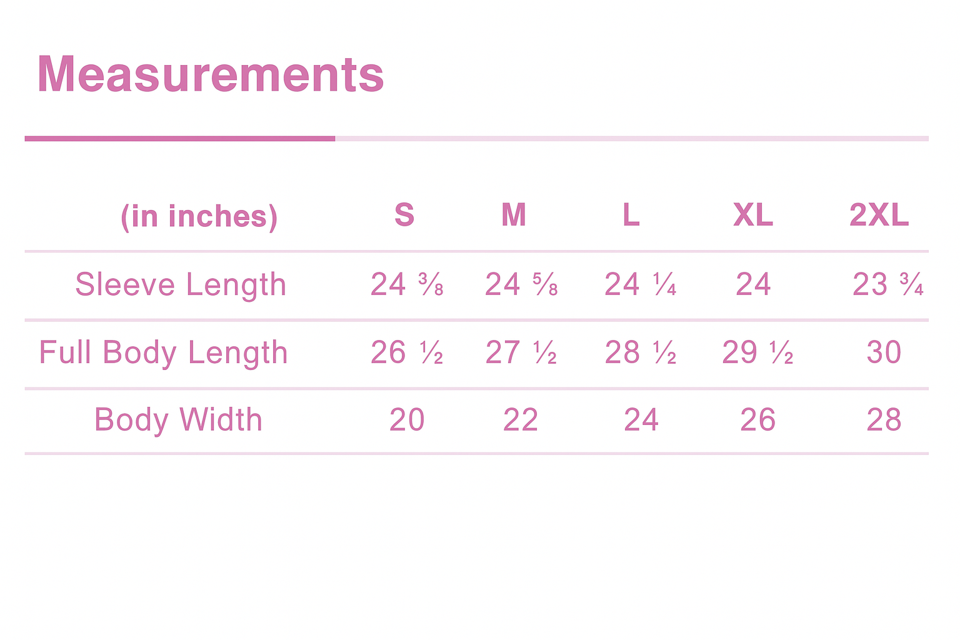Click the 24 ⅜ sleeve length value

click(x=407, y=284)
